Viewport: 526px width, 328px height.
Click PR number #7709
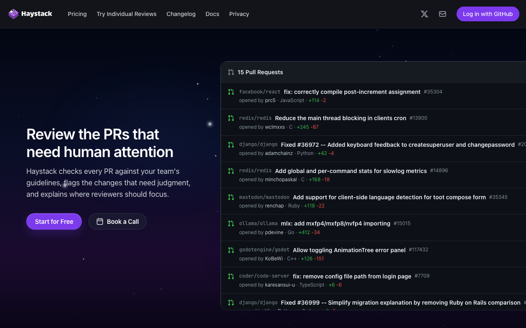[x=422, y=276]
